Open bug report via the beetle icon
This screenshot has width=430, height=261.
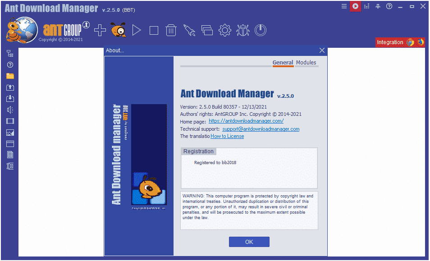pyautogui.click(x=242, y=30)
